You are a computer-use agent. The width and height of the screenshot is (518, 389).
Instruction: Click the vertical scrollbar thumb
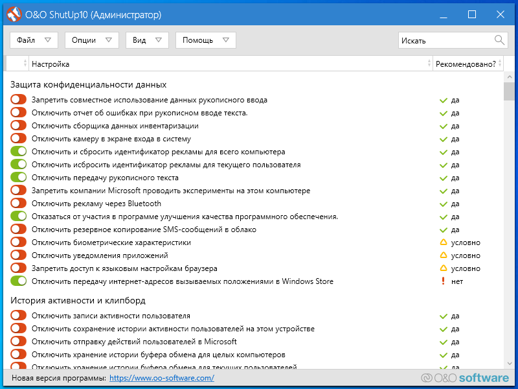coord(509,91)
